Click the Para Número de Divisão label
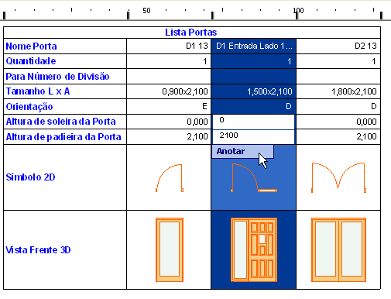391x299 pixels. 57,77
